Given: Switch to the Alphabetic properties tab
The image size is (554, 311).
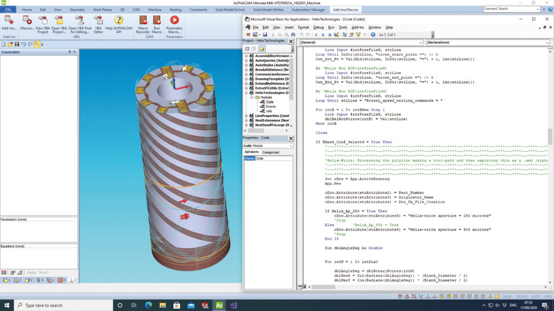Looking at the screenshot, I should point(252,152).
